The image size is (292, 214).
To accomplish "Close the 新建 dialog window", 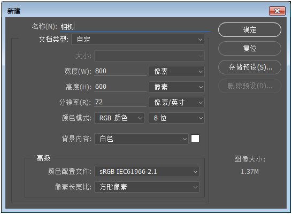I will click(277, 11).
